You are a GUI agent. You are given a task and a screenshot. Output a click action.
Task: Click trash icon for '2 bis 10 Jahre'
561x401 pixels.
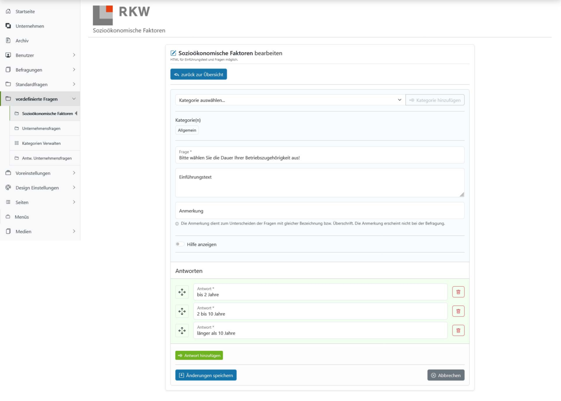coord(458,311)
